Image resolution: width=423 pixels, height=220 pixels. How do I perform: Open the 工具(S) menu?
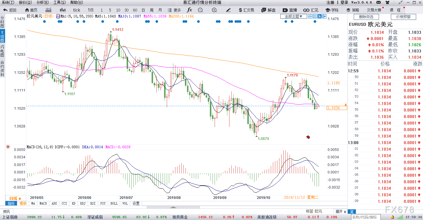59,2
